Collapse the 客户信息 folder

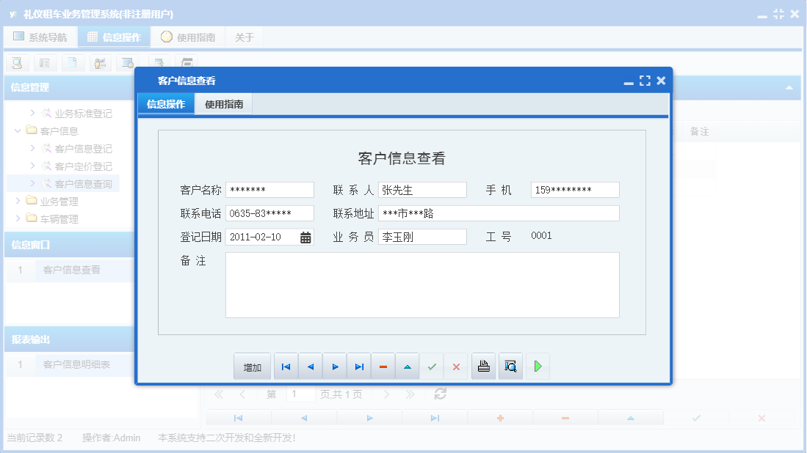pos(18,130)
